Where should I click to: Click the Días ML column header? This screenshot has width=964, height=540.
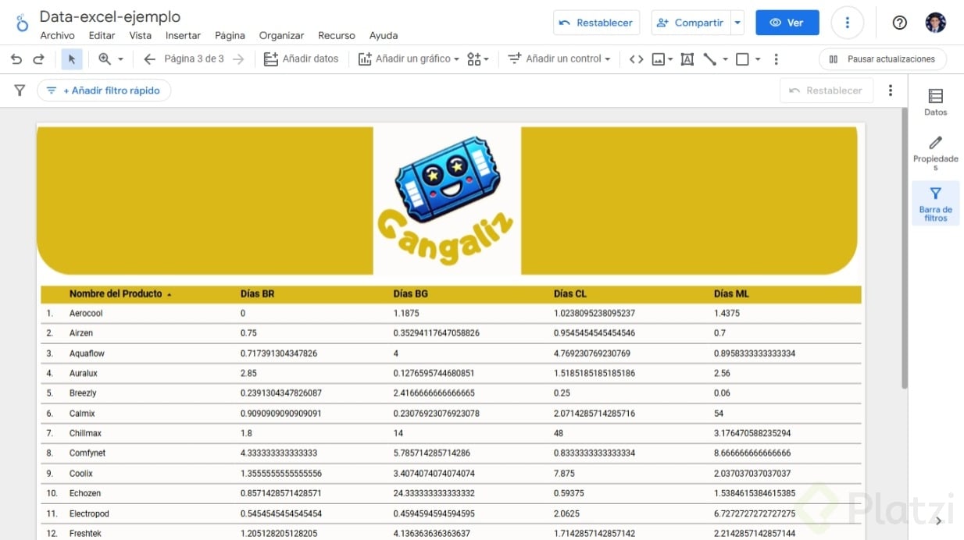point(731,294)
